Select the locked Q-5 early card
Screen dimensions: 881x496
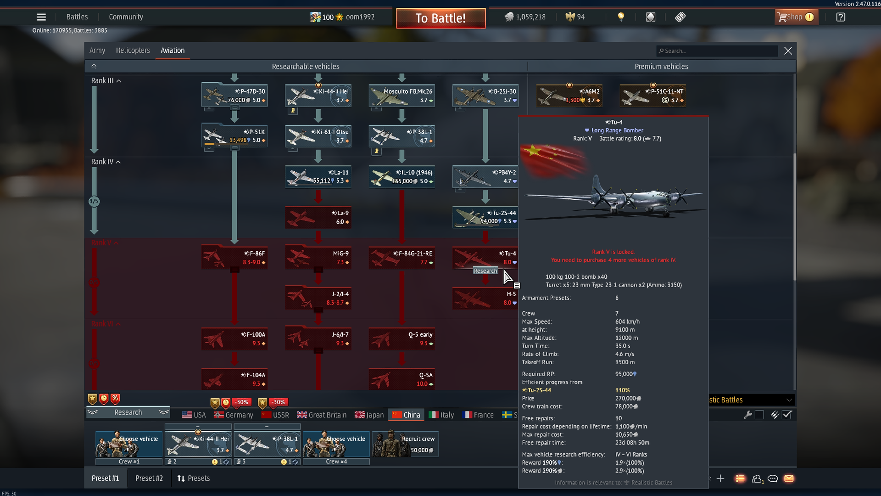click(x=402, y=338)
